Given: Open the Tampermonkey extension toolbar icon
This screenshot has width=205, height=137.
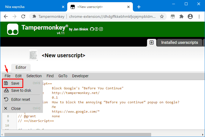Looking at the screenshot, I should click(173, 16).
